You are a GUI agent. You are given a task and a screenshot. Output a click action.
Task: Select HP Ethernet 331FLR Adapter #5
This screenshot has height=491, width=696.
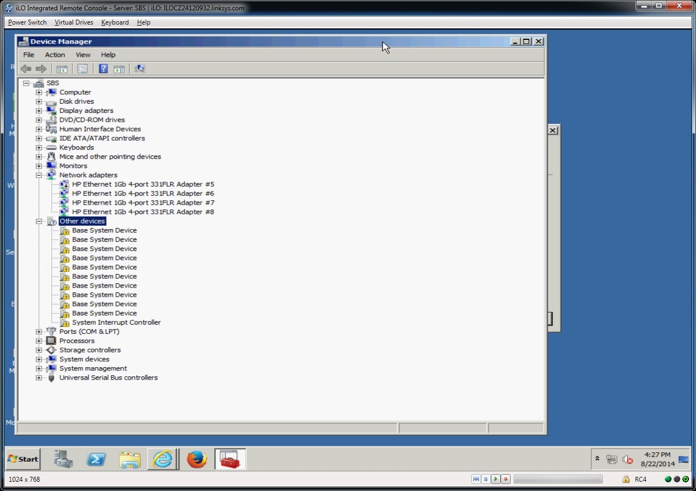(x=143, y=184)
